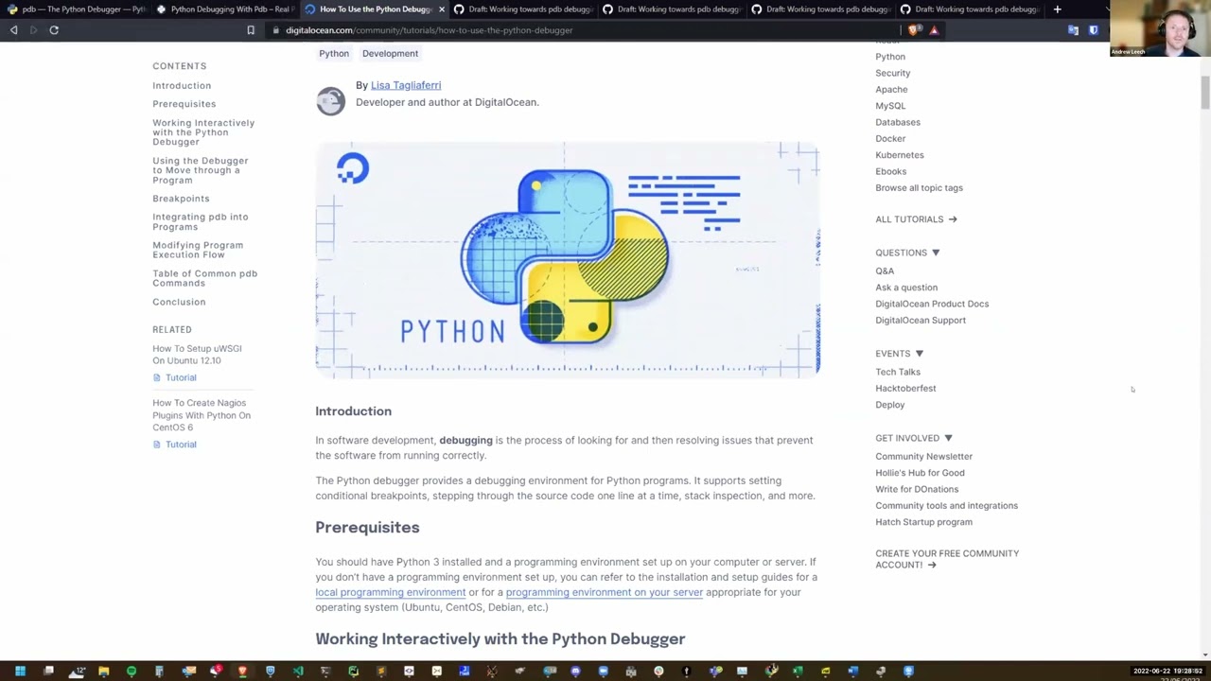Click the Python hero banner image
This screenshot has width=1211, height=681.
pos(568,260)
